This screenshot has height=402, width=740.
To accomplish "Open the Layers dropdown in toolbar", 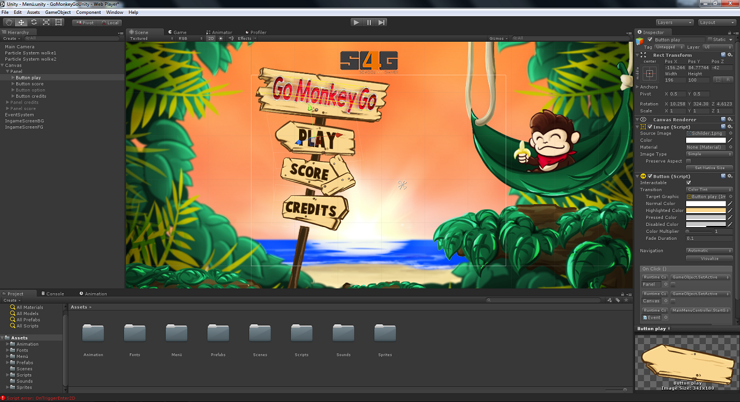I will coord(675,23).
